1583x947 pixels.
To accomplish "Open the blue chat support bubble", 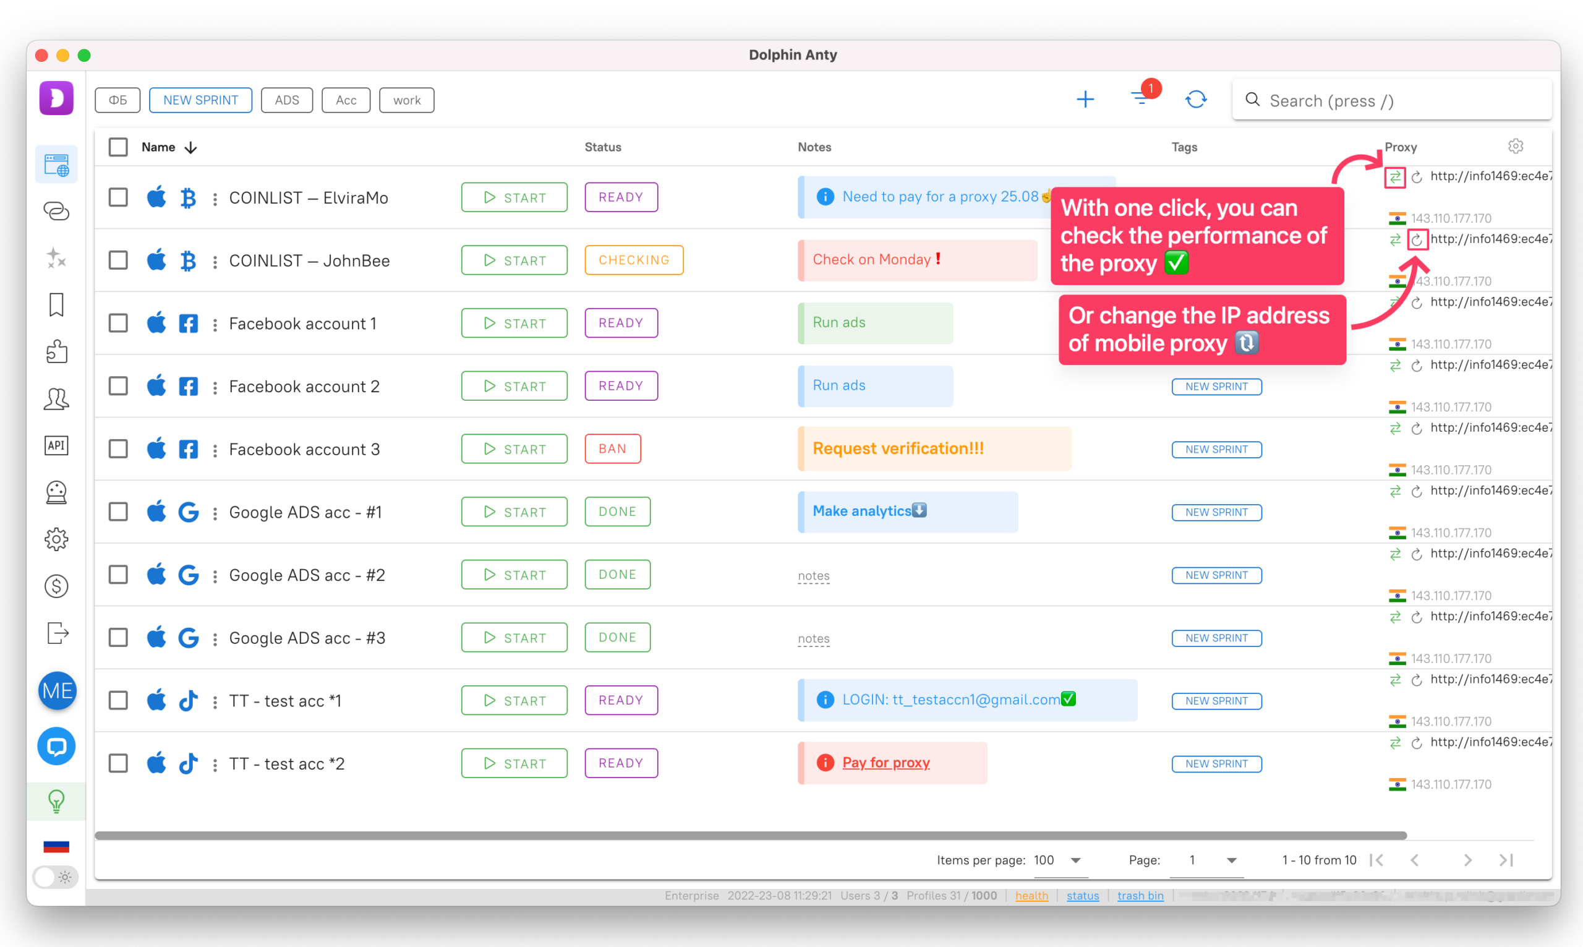I will pos(57,746).
